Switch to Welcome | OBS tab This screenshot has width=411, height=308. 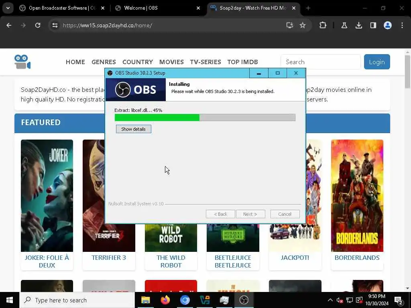[x=155, y=8]
